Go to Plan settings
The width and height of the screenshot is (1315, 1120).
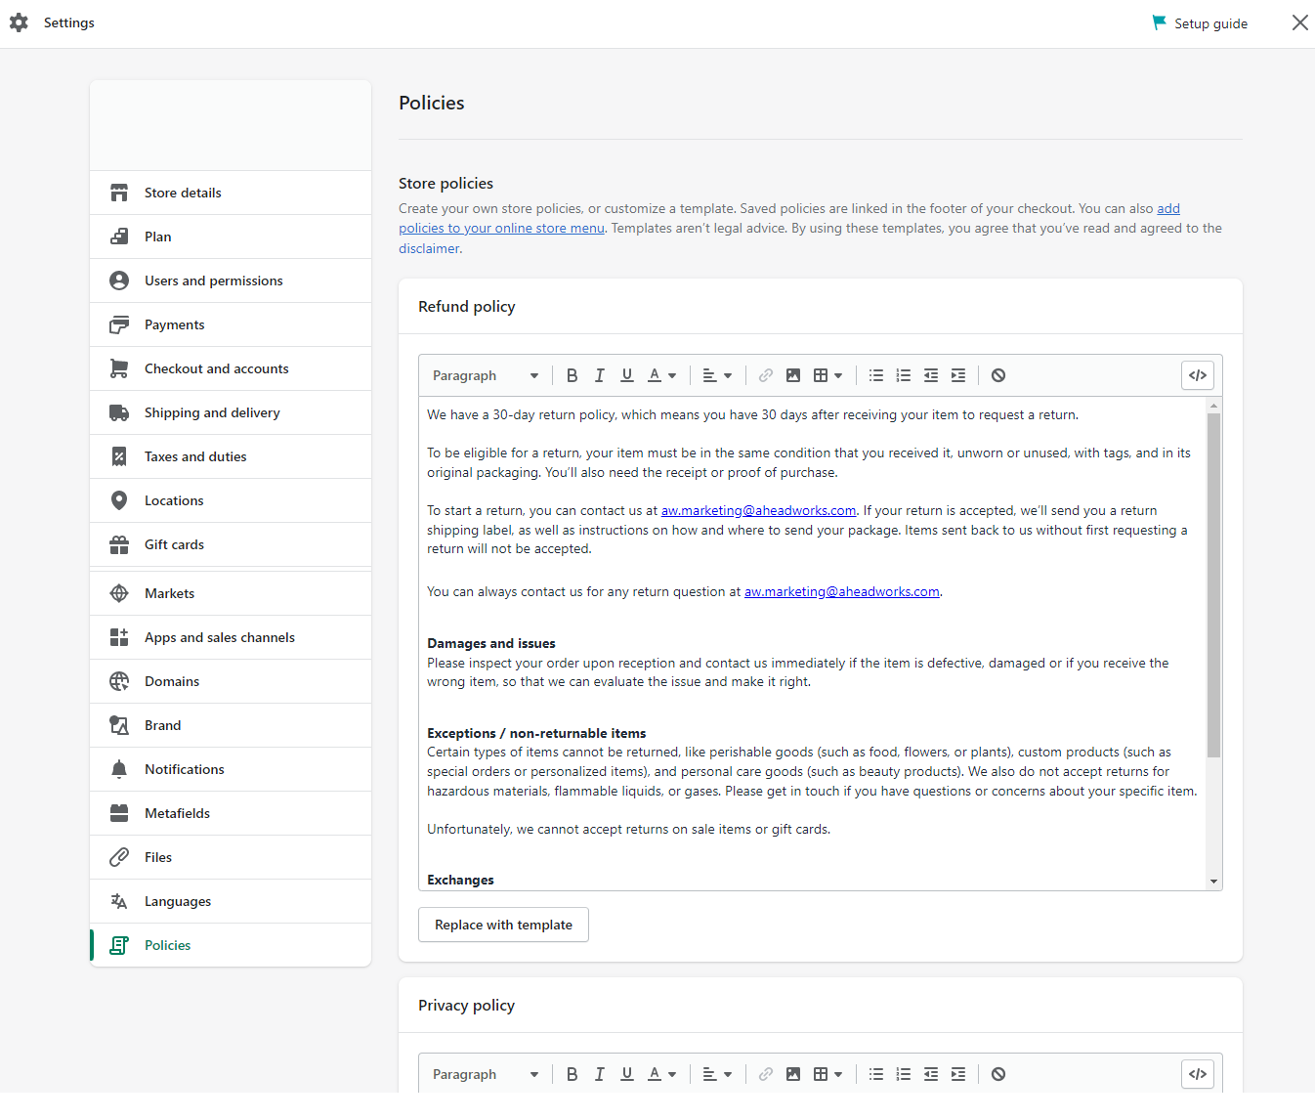point(231,237)
